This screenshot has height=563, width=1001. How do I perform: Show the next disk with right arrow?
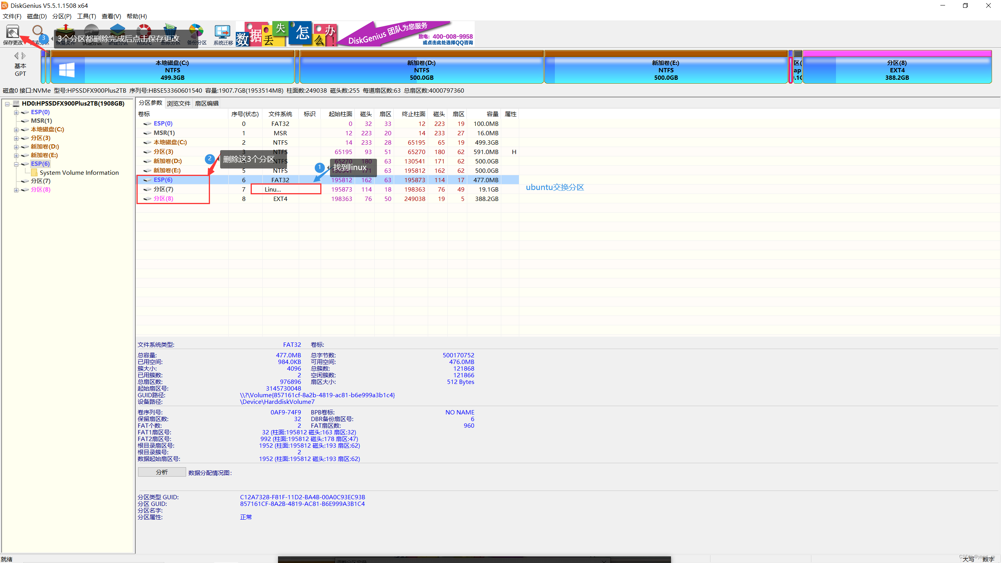point(24,56)
